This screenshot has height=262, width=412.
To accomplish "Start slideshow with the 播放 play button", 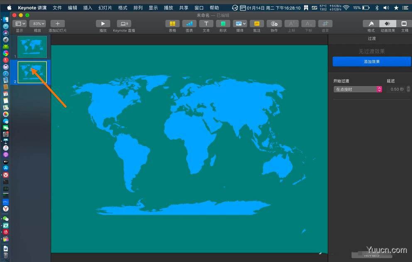I will point(103,24).
